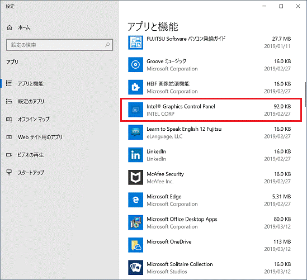Screen dimensions: 307x280
Task: Click the スタートアップ icon
Action: [x=9, y=172]
